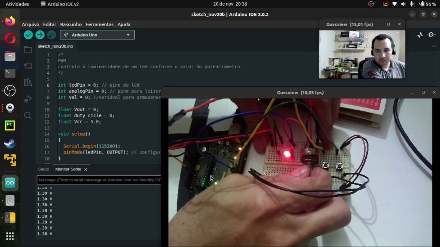Open the Debug panel in the sidebar
440x247 pixels.
coord(27,99)
